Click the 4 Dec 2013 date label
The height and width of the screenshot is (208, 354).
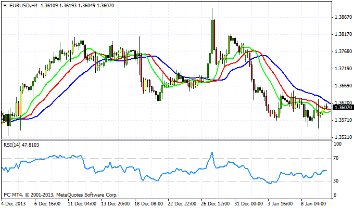[x=14, y=204]
